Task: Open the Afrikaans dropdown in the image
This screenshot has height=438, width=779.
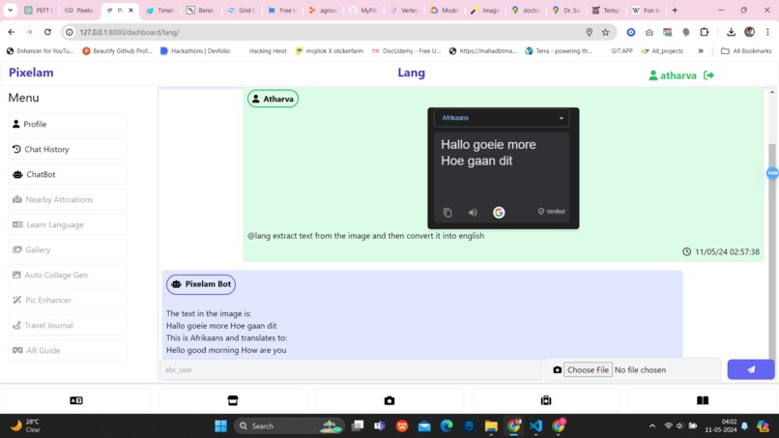Action: coord(502,118)
